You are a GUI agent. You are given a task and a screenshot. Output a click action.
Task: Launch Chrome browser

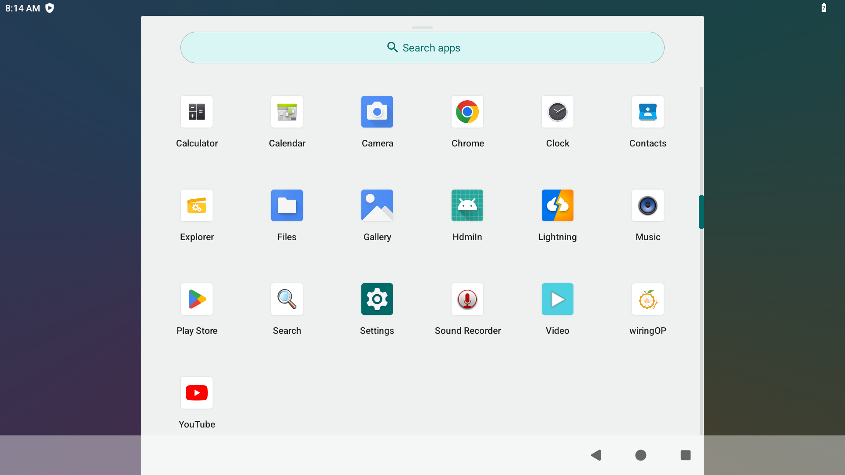[x=467, y=112]
